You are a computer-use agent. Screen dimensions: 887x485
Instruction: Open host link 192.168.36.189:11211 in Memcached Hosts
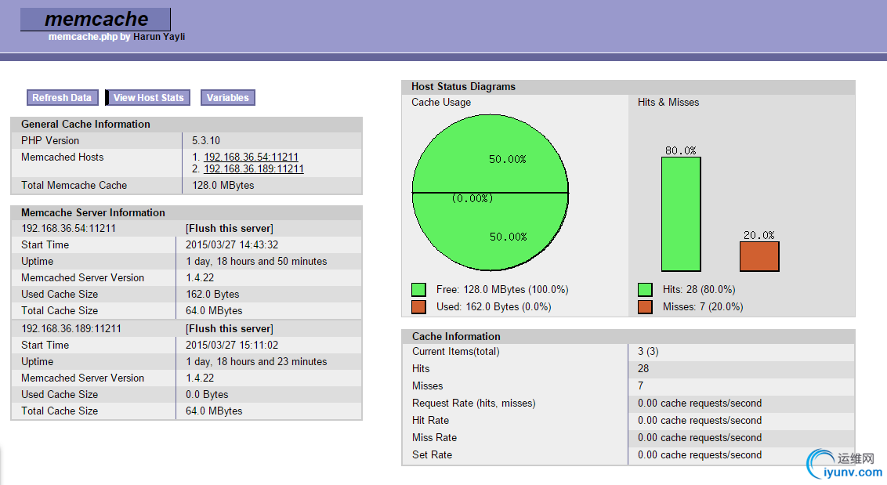coord(253,168)
